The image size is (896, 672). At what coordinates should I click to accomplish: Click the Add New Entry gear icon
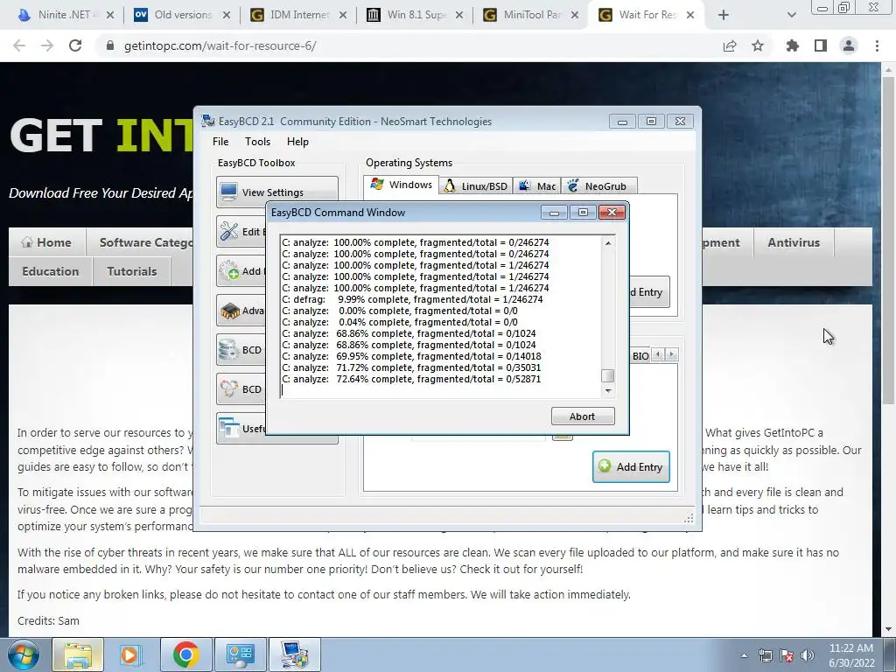(x=229, y=270)
